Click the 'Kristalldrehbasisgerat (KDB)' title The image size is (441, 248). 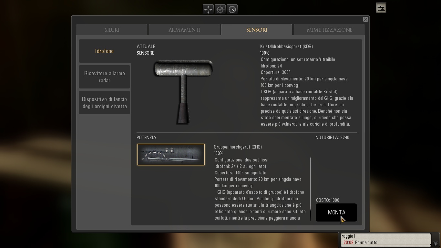[x=286, y=46]
